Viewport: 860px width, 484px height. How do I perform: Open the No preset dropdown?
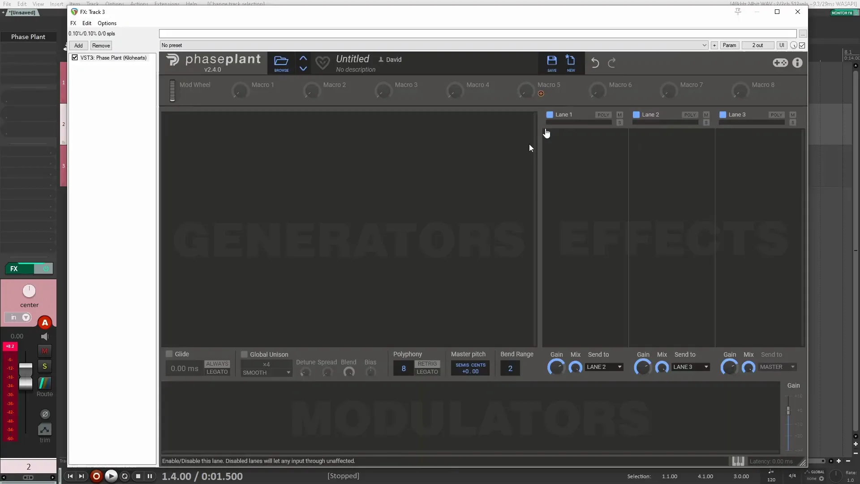(x=434, y=45)
